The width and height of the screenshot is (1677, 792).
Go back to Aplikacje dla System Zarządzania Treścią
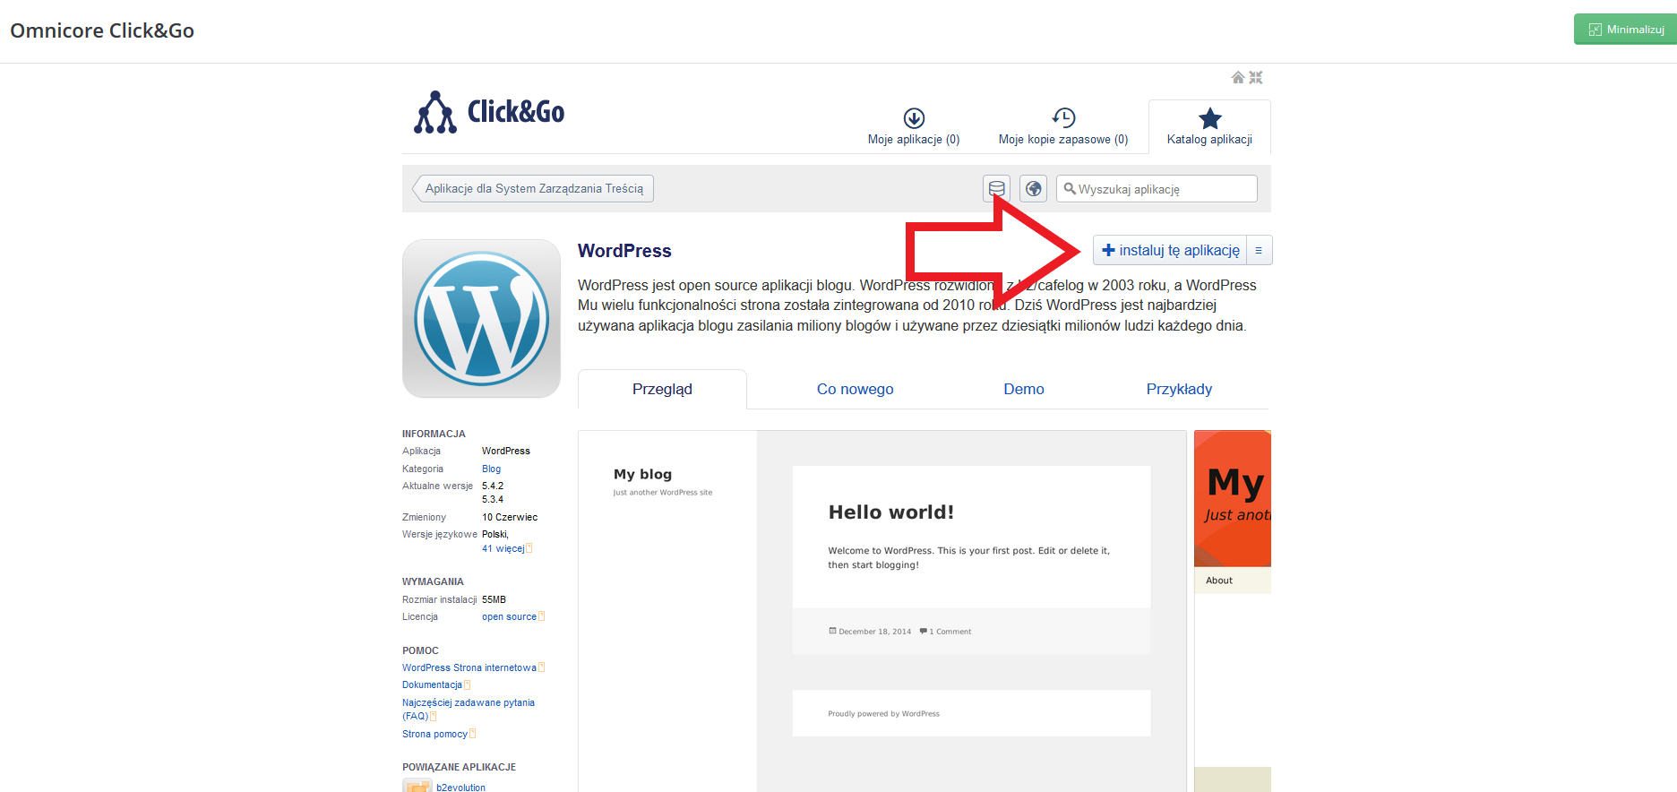(x=534, y=189)
